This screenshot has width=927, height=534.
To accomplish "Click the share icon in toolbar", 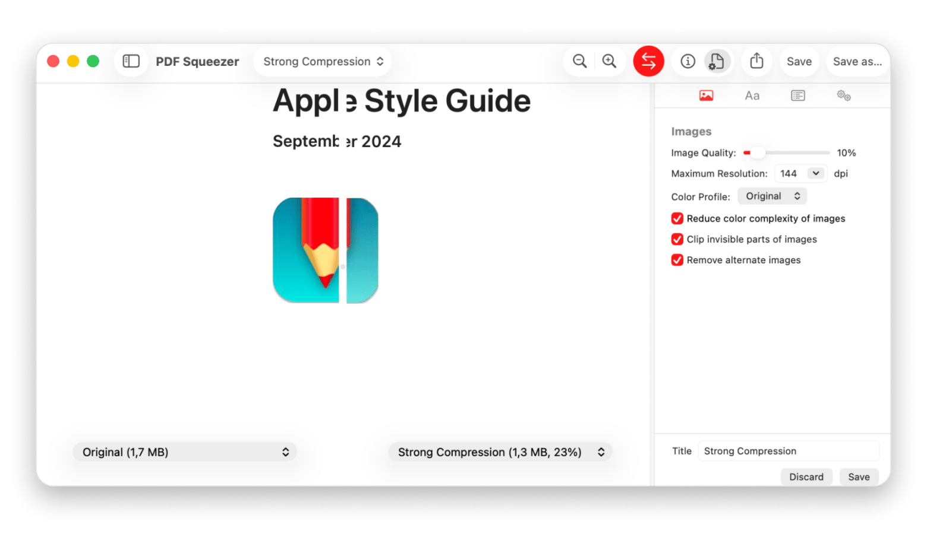I will coord(756,61).
